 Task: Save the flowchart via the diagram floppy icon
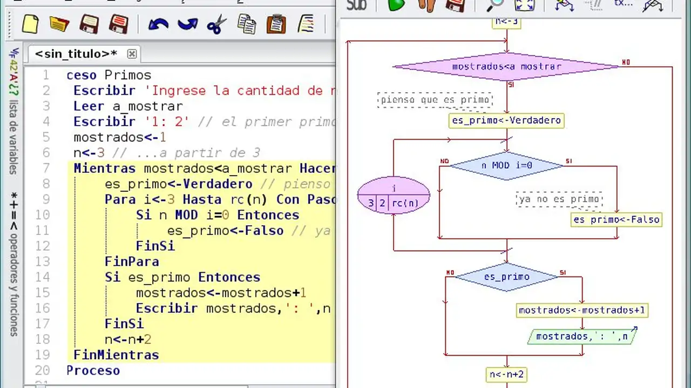coord(456,5)
